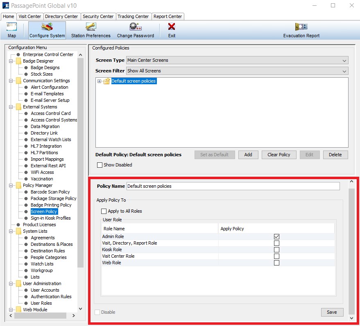360x326 pixels.
Task: Click the User Administration folder icon
Action: [x=18, y=283]
